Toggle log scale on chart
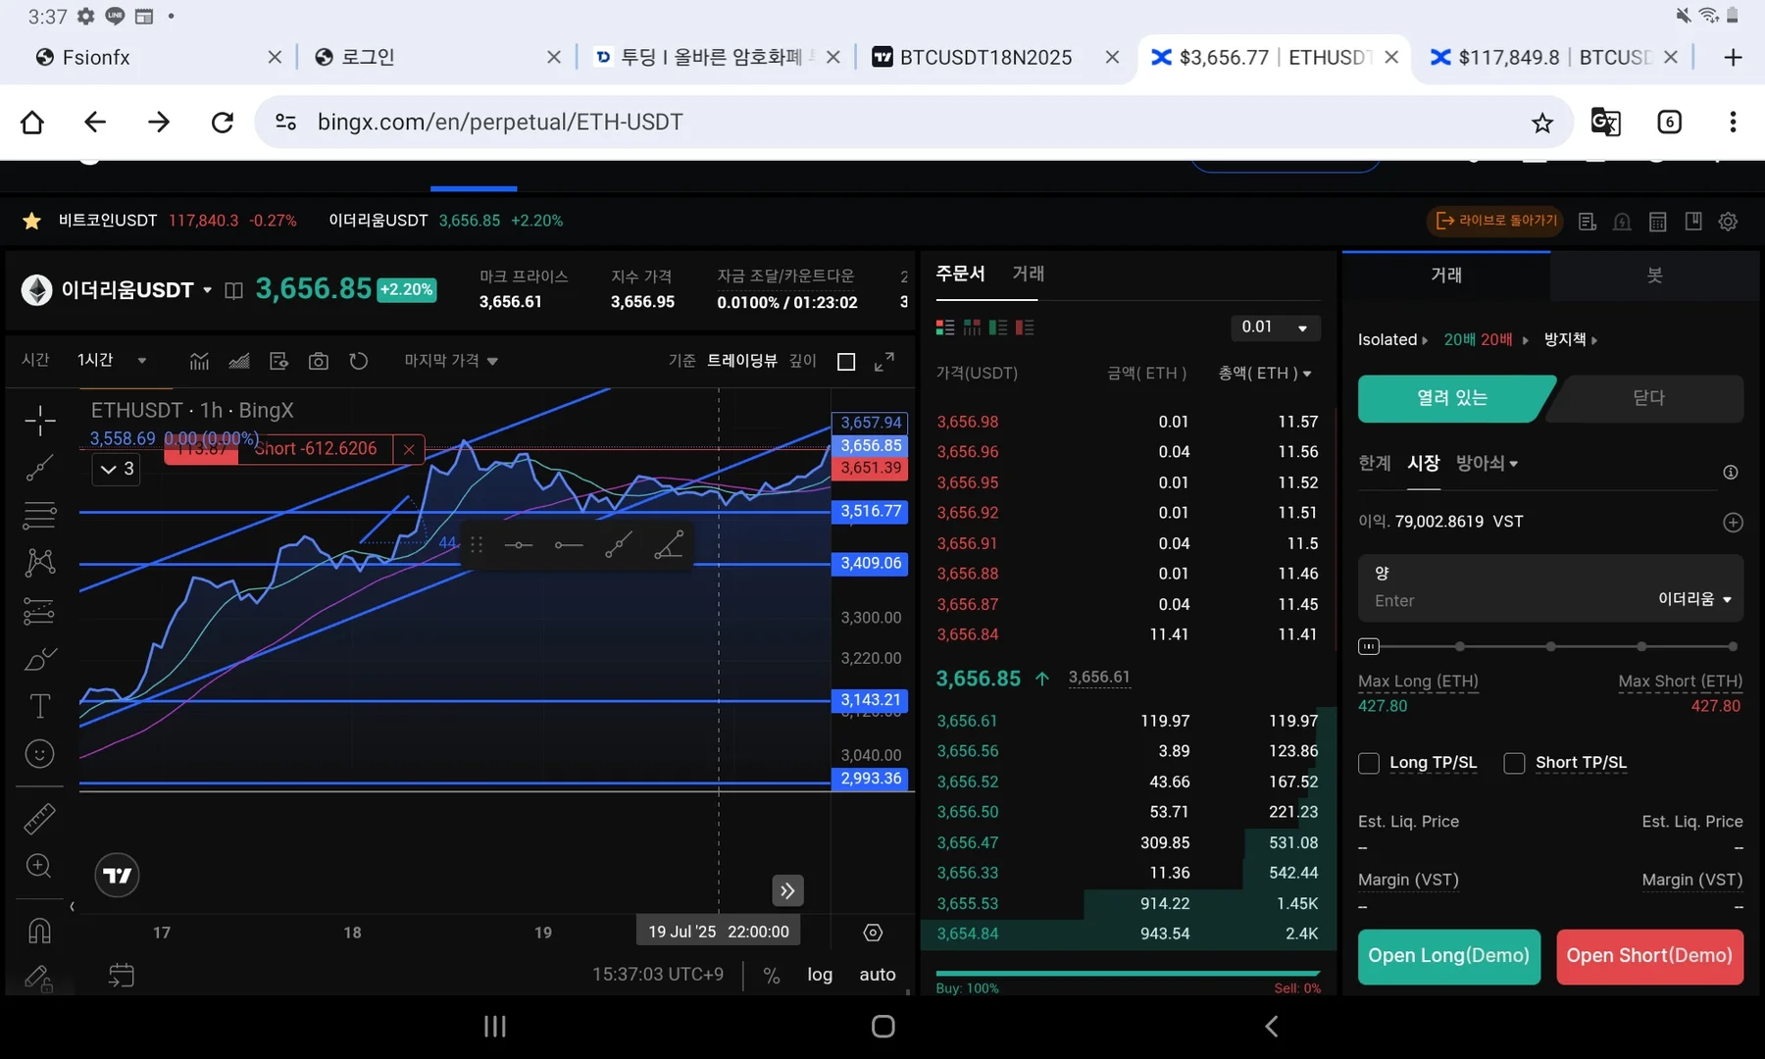This screenshot has width=1765, height=1059. (820, 975)
